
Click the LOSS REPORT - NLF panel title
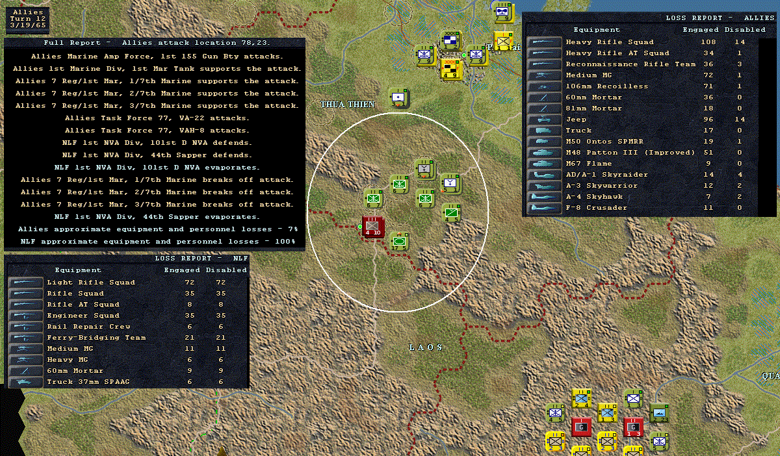coord(201,259)
